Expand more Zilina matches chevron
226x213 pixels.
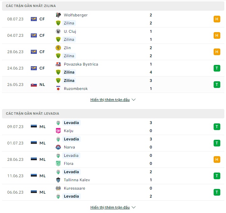click(x=134, y=100)
